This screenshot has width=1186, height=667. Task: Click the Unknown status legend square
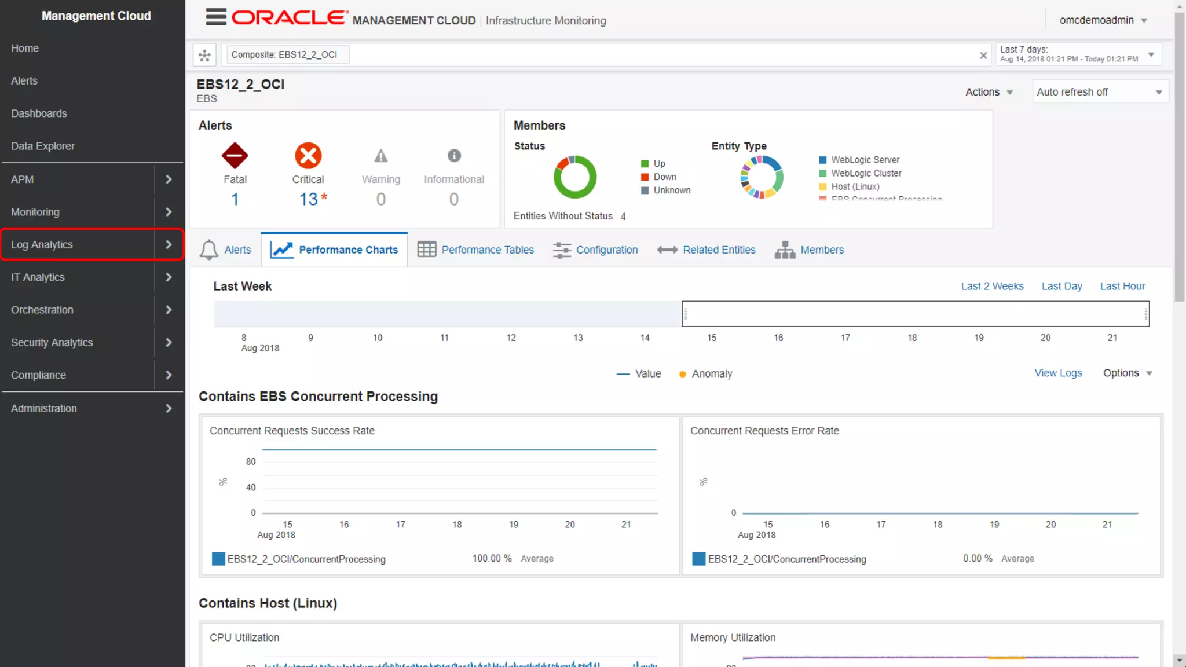tap(645, 190)
